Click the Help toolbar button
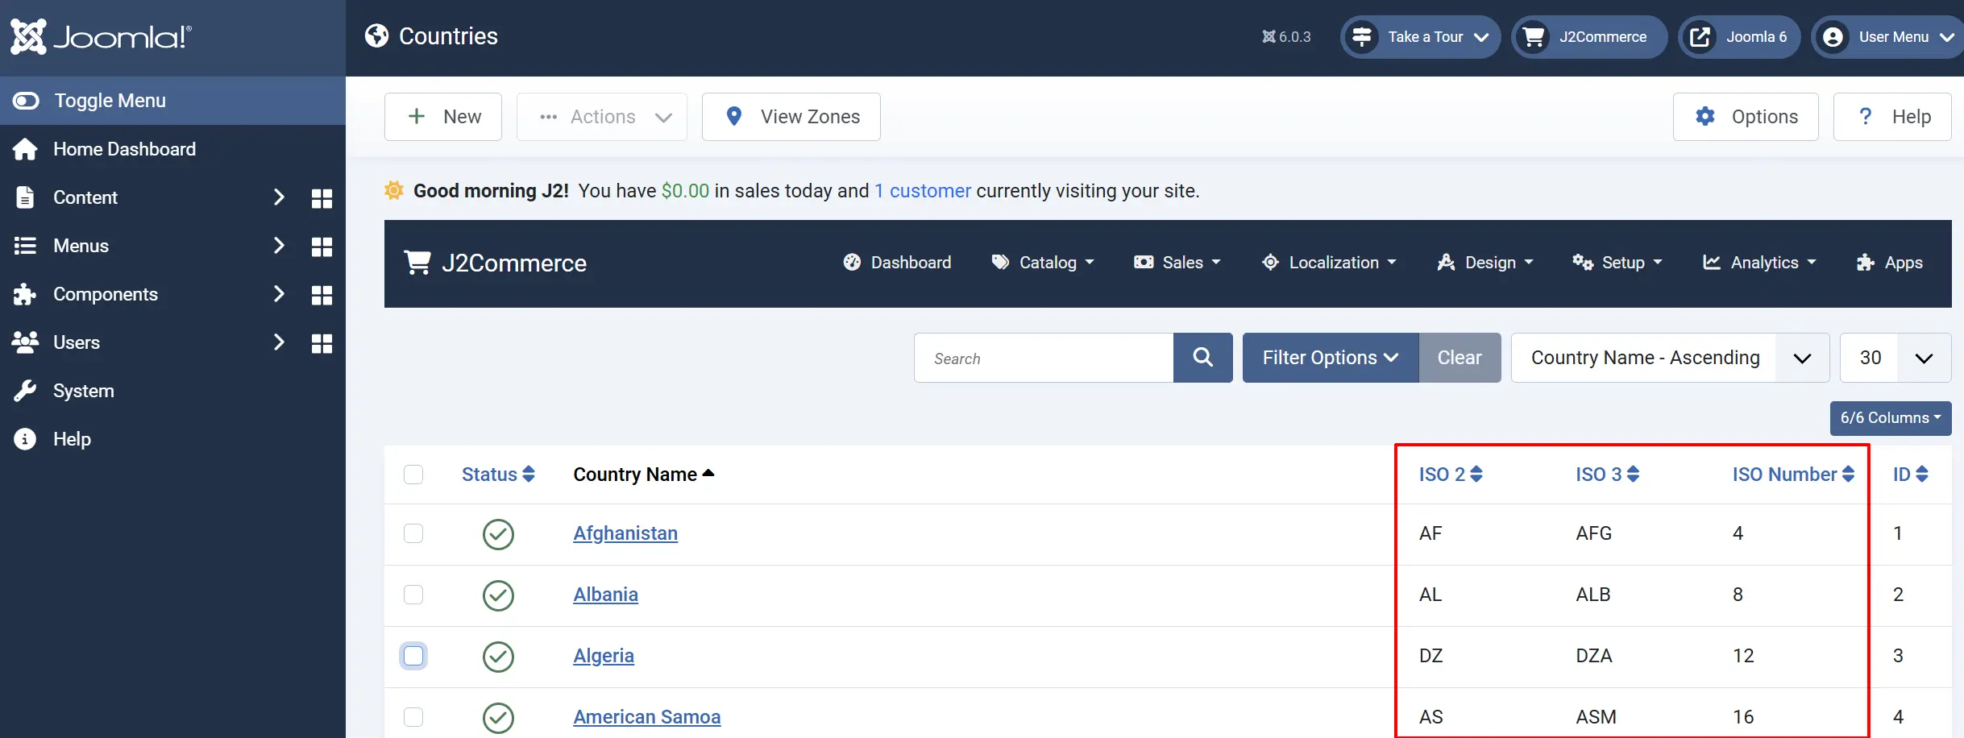This screenshot has height=738, width=1964. coord(1892,117)
